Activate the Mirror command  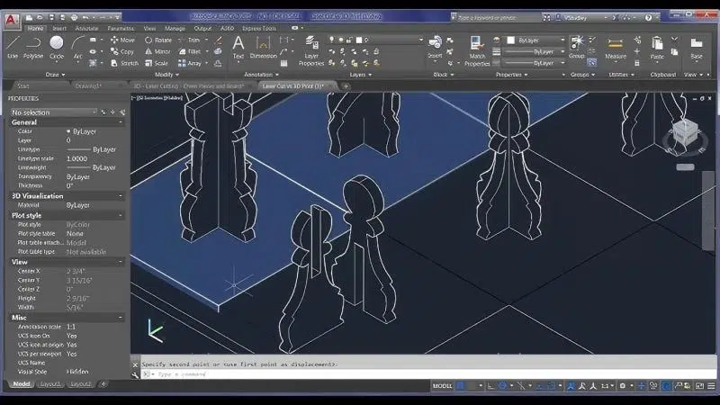157,51
